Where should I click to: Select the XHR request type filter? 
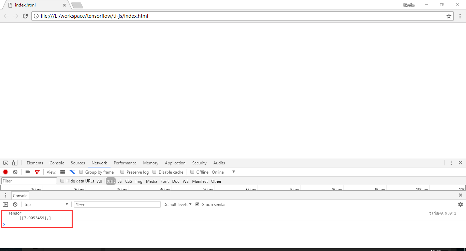111,181
